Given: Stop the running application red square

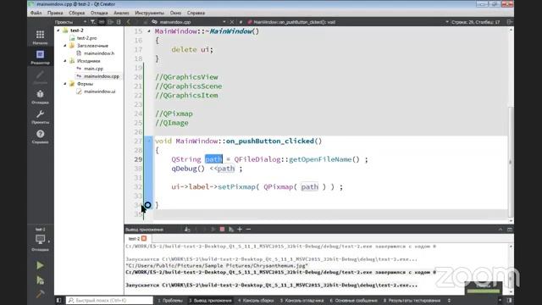Looking at the screenshot, I should pyautogui.click(x=222, y=230).
